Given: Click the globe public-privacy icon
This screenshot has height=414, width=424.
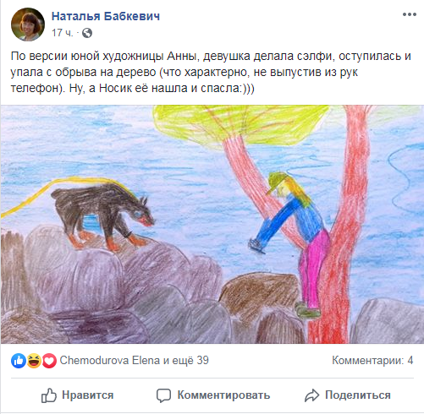Looking at the screenshot, I should (x=87, y=33).
